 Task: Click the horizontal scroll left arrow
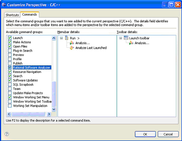[9, 114]
